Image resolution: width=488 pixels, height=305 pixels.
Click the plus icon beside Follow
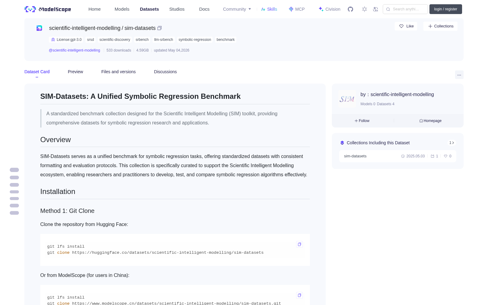[356, 121]
